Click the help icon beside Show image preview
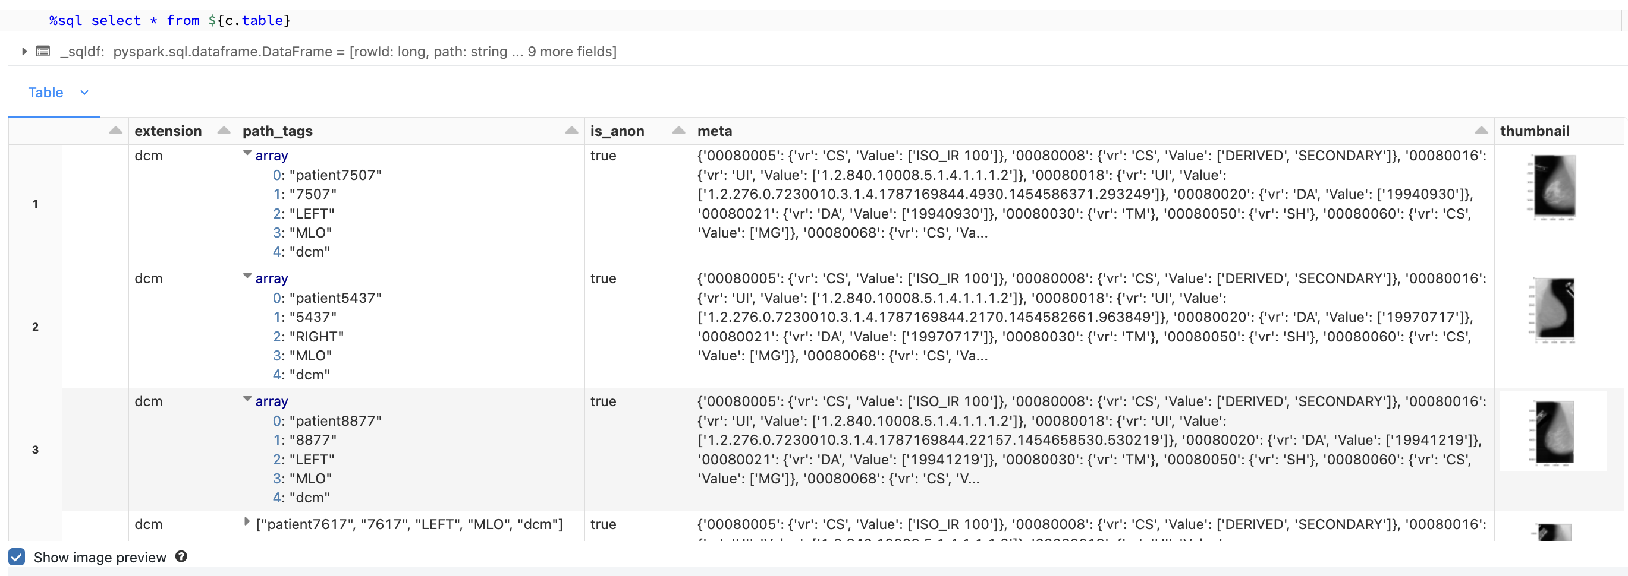 (x=181, y=556)
